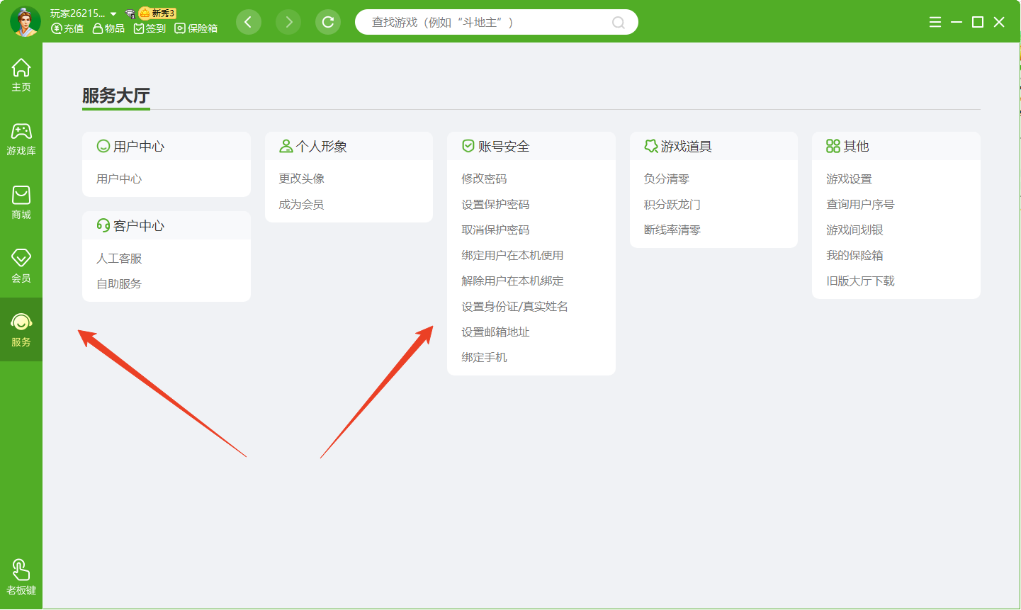This screenshot has width=1021, height=610.
Task: Activate the 老板键 boss key icon
Action: [x=21, y=577]
